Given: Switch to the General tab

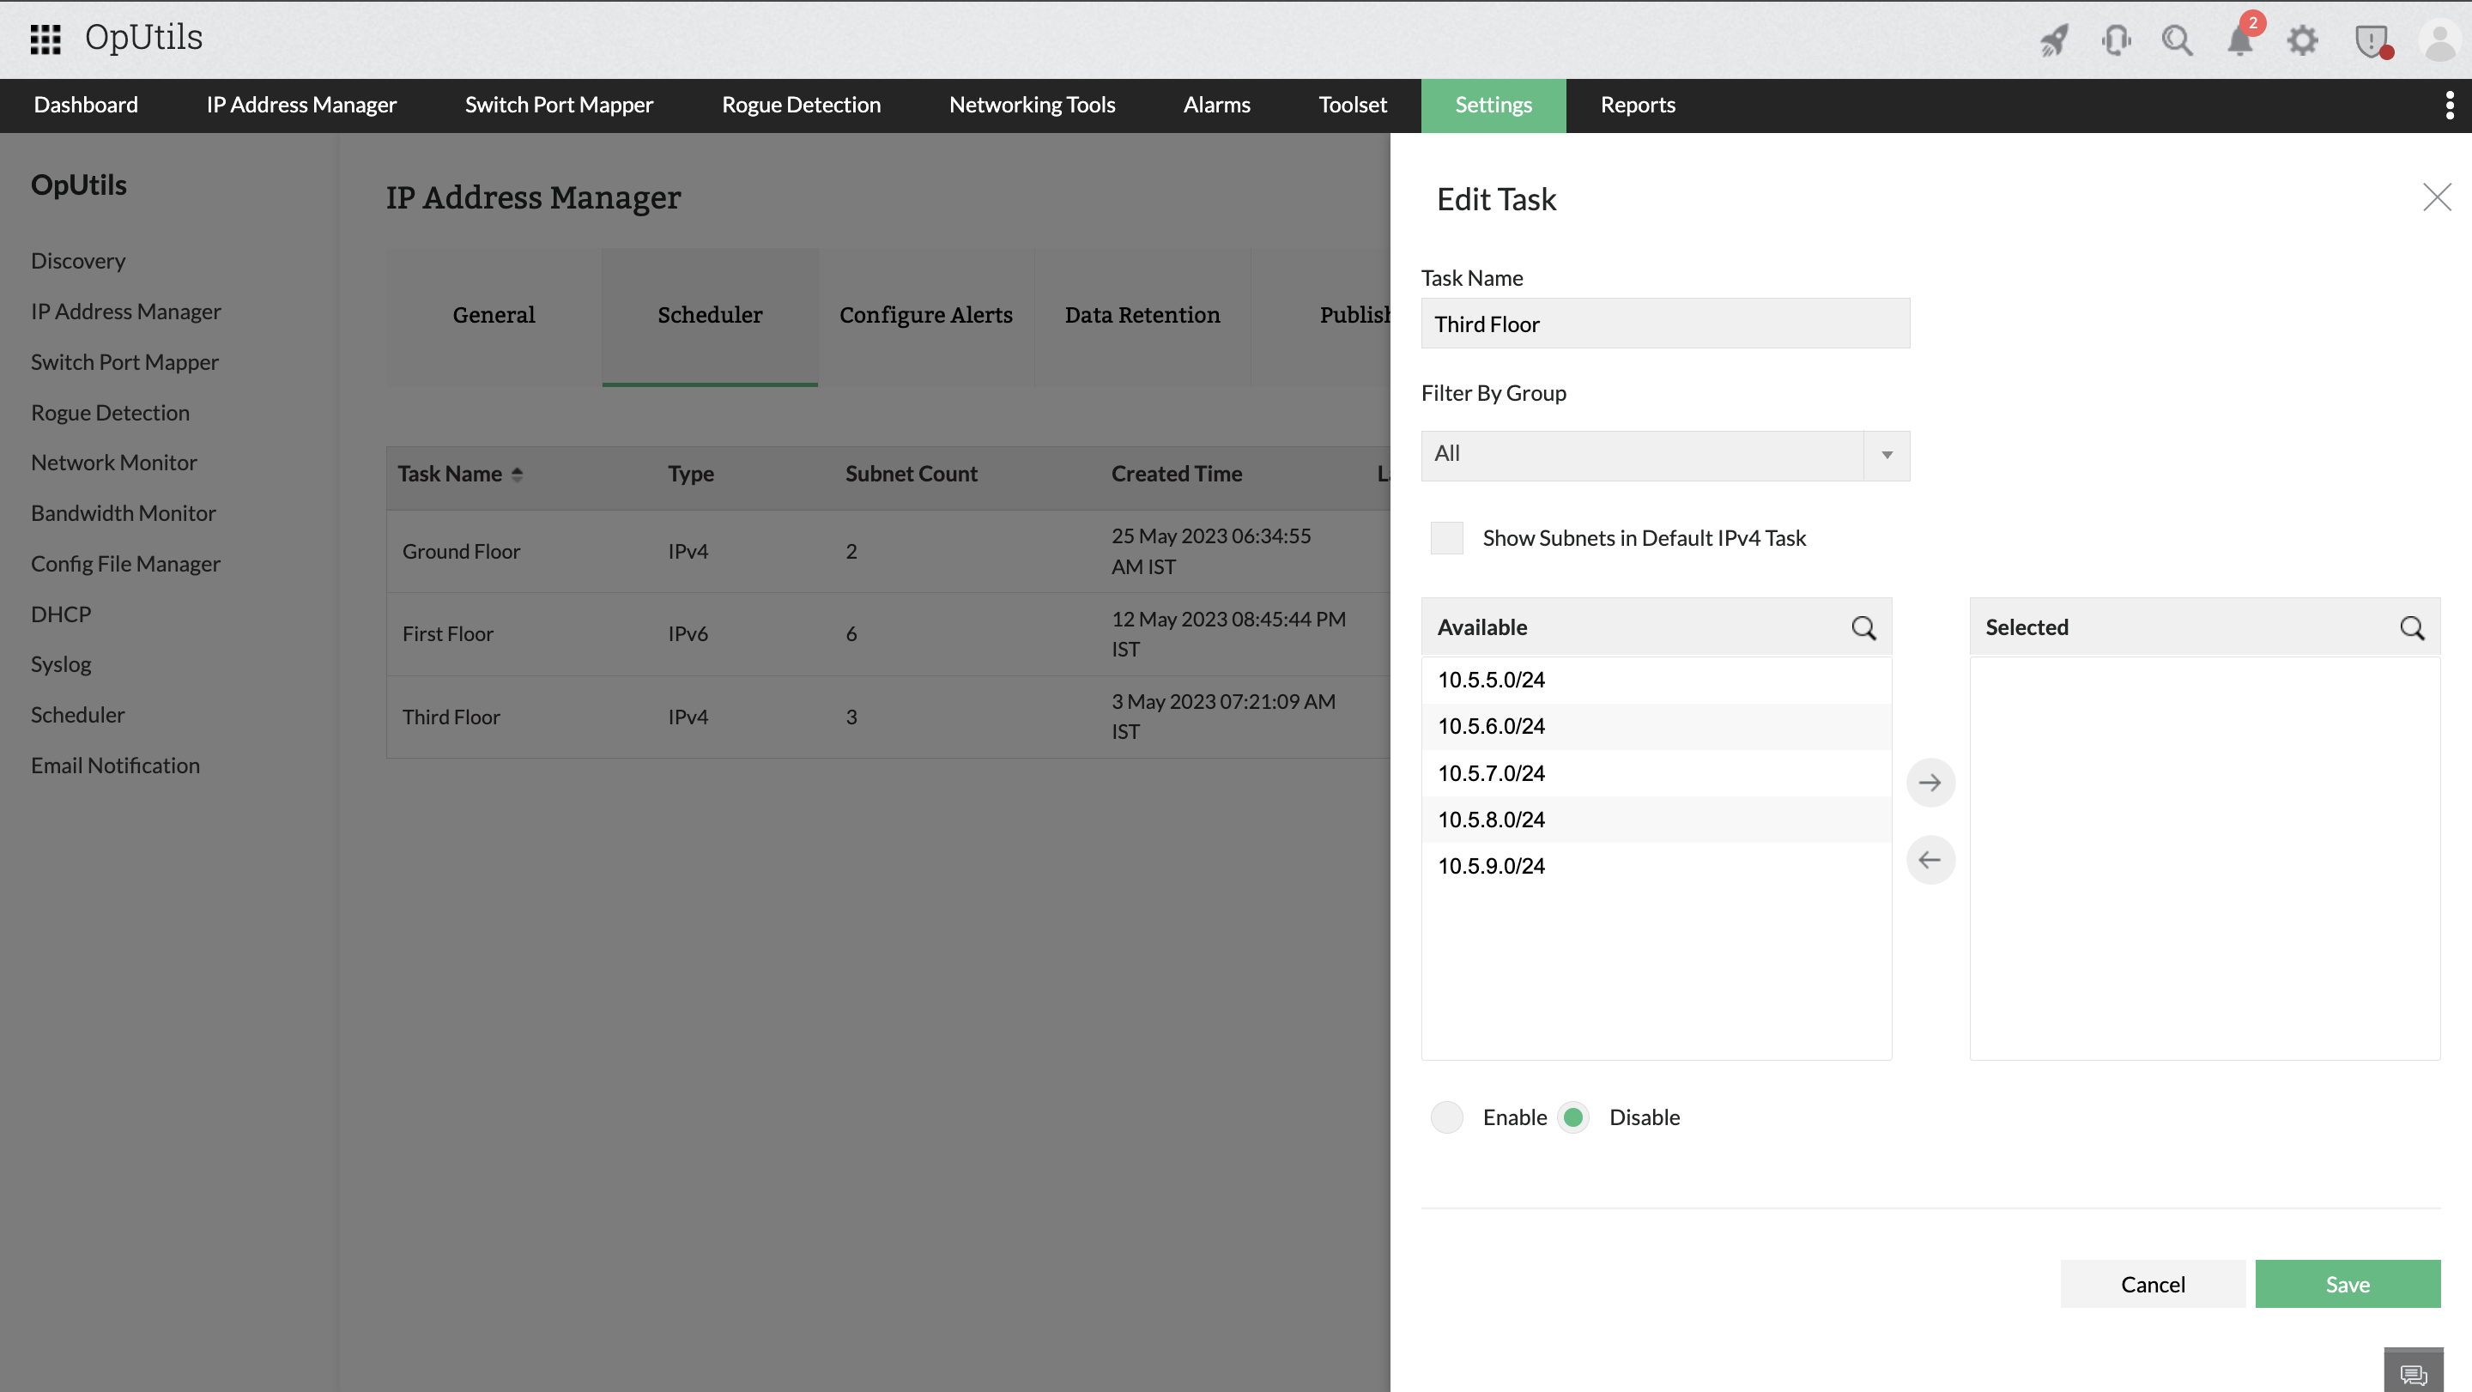Looking at the screenshot, I should click(494, 316).
